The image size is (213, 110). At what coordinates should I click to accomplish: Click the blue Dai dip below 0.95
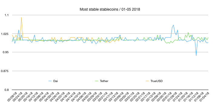pyautogui.click(x=196, y=56)
